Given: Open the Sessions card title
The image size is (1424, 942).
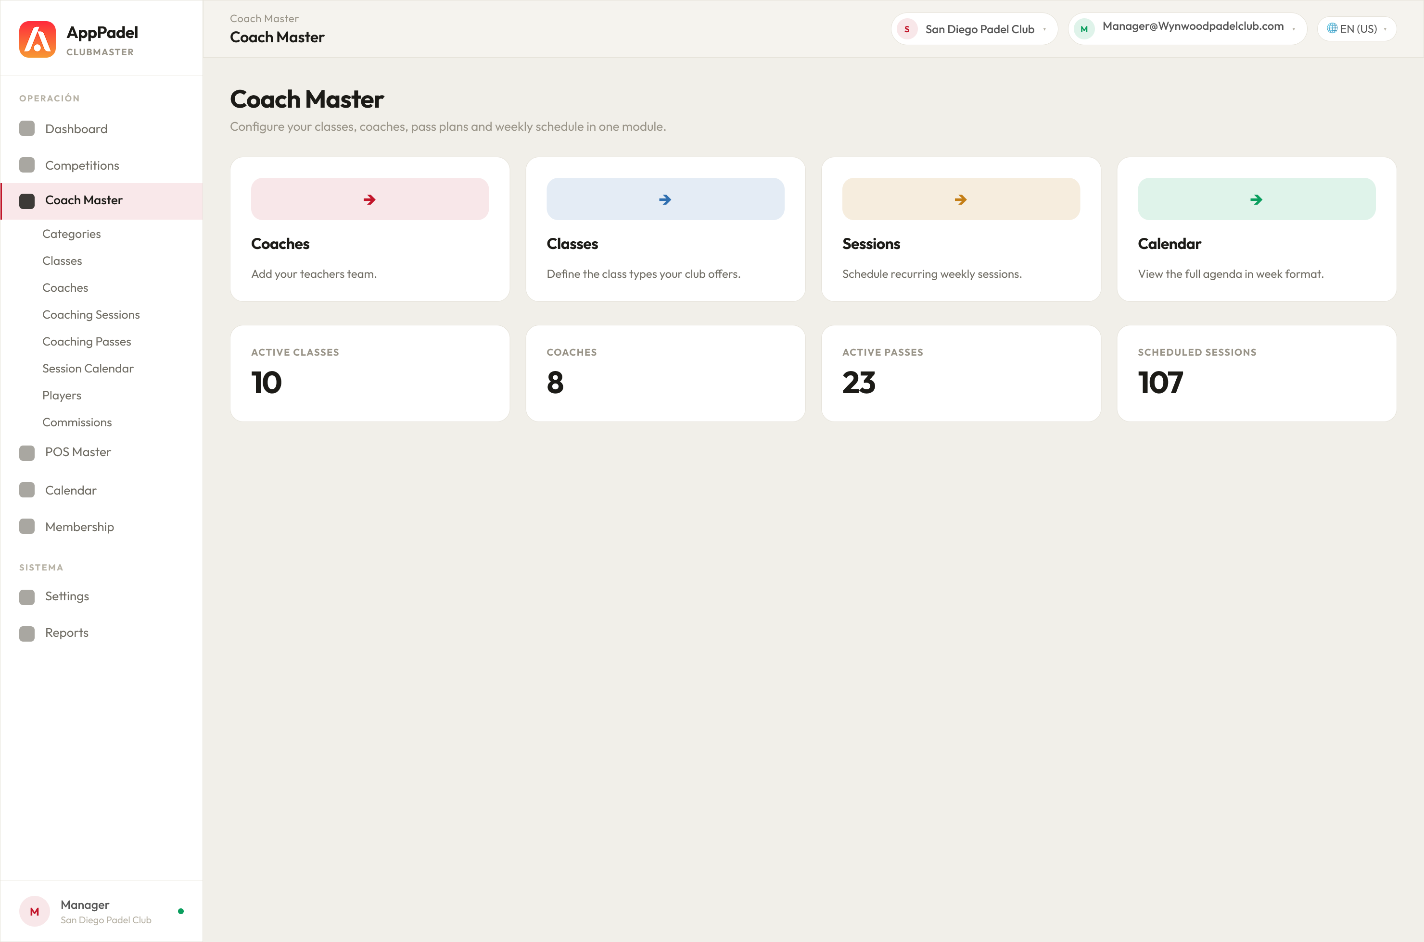Looking at the screenshot, I should (x=871, y=244).
